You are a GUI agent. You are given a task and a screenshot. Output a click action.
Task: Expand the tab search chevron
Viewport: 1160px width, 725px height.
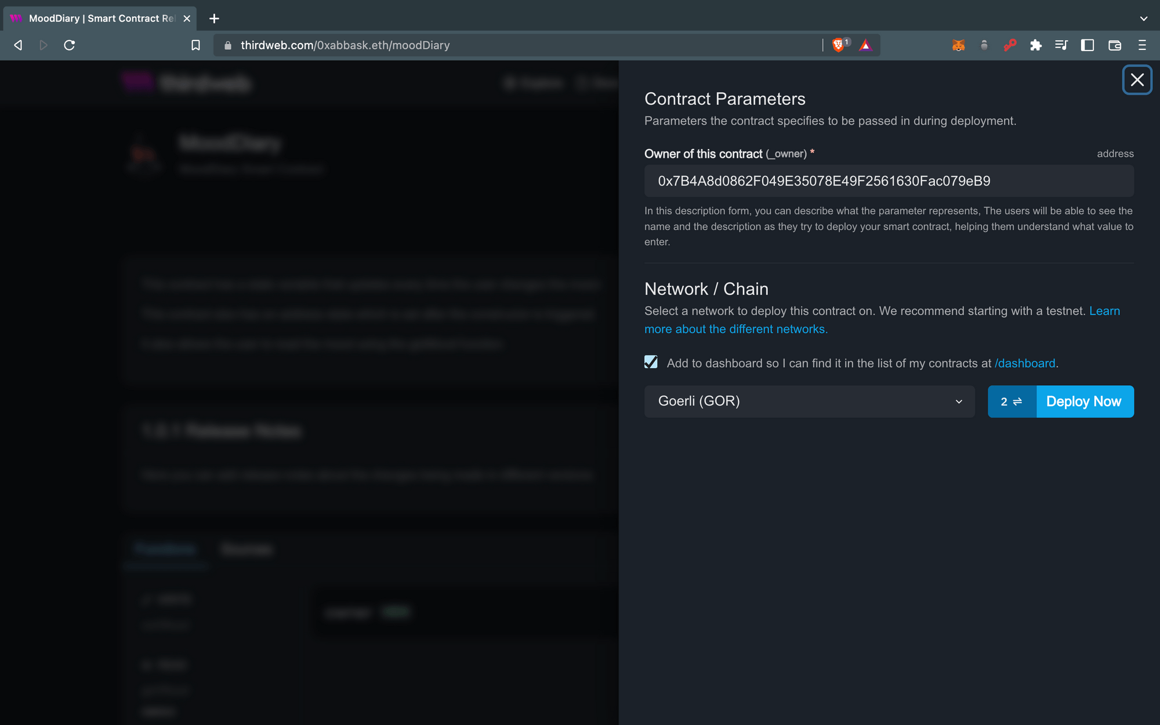[x=1143, y=18]
